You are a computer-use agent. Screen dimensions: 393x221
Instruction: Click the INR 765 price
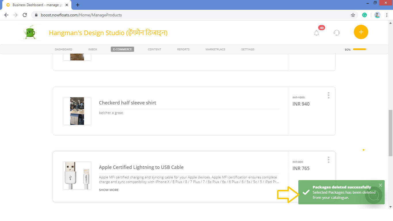[301, 168]
